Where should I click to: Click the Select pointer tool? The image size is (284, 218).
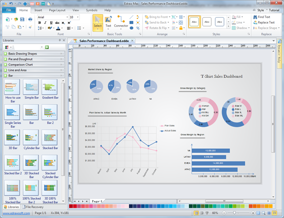coord(98,23)
